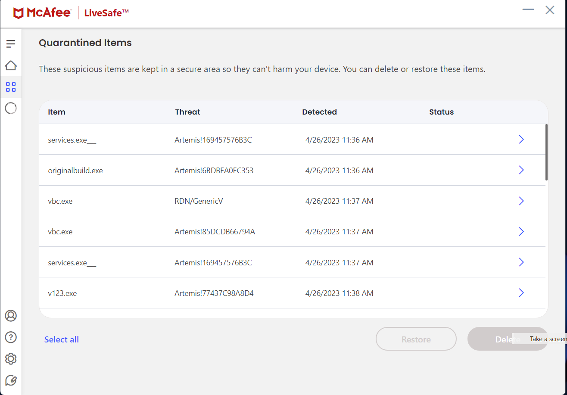Click the detection time of originalbuild.exe
Image resolution: width=567 pixels, height=395 pixels.
pos(339,171)
